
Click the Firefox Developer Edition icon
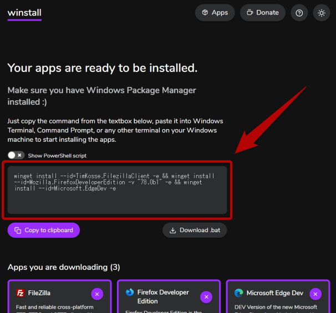click(x=130, y=292)
